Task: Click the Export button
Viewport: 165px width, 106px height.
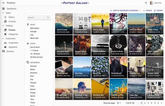Action: coord(158,10)
